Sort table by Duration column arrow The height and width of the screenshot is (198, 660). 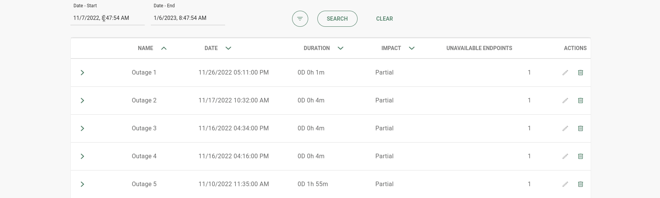(x=340, y=48)
